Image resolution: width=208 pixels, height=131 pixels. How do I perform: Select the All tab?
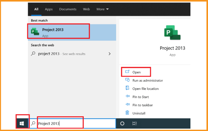[x=36, y=9]
